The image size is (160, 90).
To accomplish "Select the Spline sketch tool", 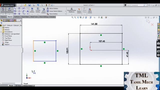I will pyautogui.click(x=23, y=8).
